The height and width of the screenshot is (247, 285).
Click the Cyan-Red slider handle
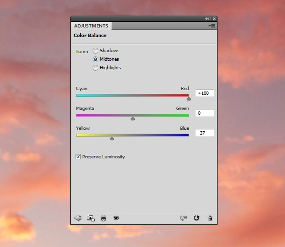(189, 99)
